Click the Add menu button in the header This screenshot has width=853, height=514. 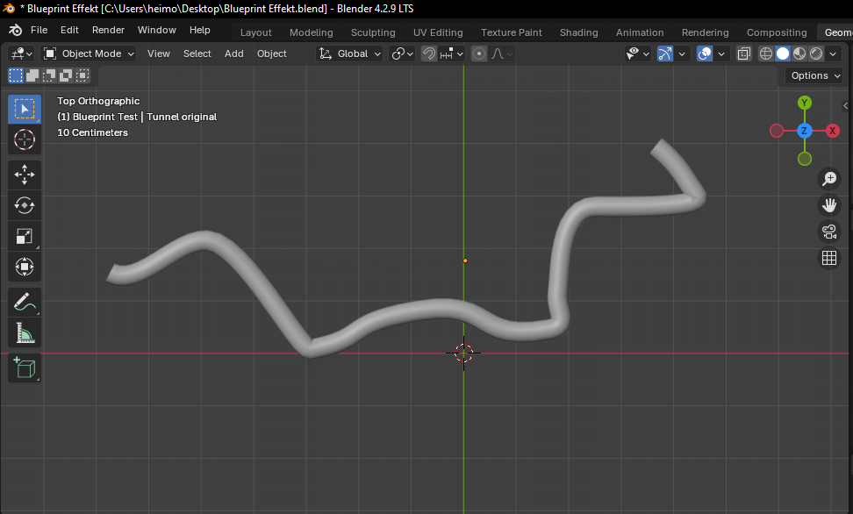tap(233, 54)
